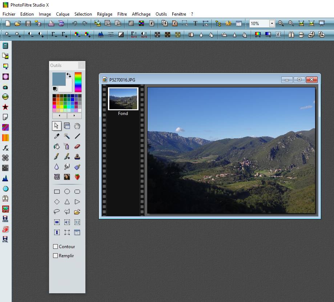
Task: Open the 10% zoom level dropdown
Action: tap(272, 23)
